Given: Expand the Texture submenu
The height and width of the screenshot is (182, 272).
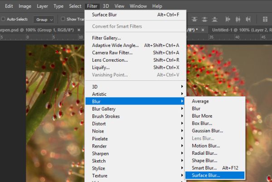Looking at the screenshot, I should pos(135,176).
